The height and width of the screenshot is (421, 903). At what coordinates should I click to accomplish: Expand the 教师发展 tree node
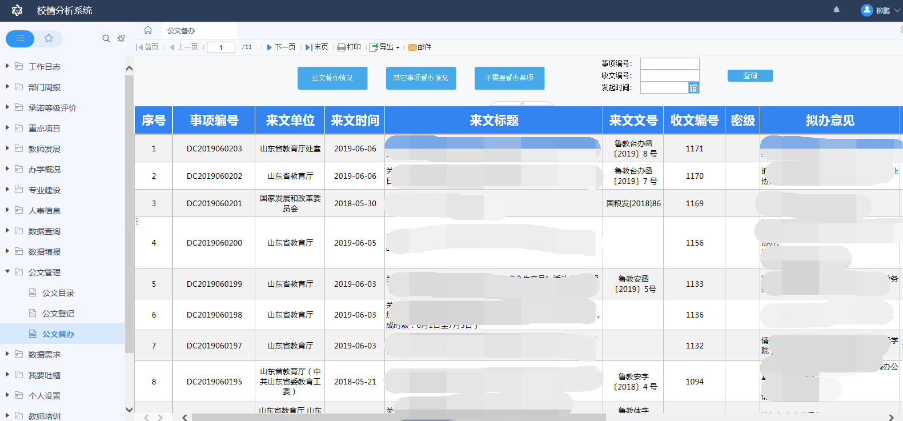(x=7, y=149)
